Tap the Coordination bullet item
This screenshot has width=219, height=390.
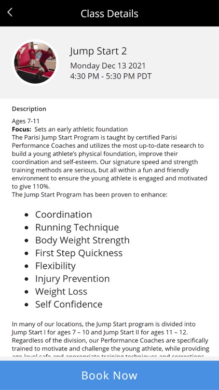coord(63,214)
